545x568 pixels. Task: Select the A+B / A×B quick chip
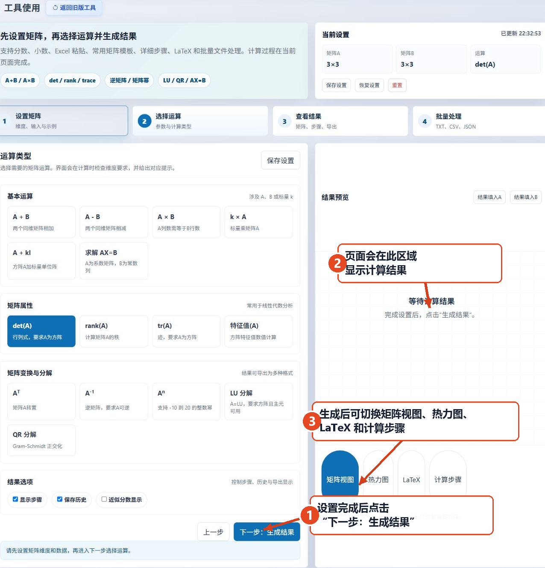coord(20,80)
